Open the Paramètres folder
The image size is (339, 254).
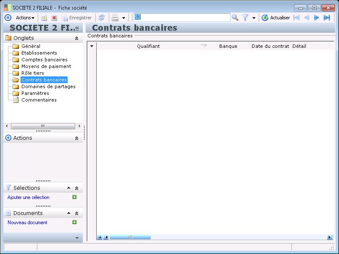pyautogui.click(x=35, y=93)
